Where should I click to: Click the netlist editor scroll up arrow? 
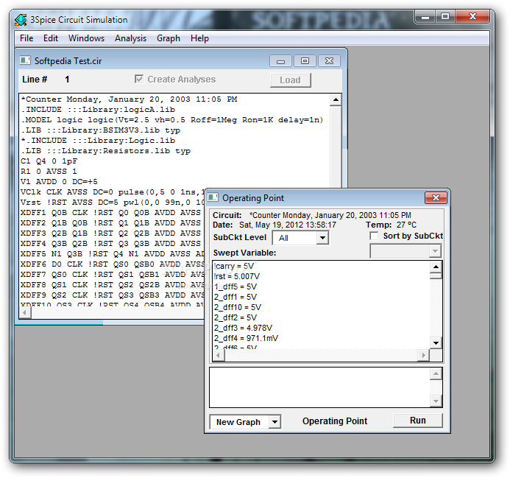tap(336, 100)
